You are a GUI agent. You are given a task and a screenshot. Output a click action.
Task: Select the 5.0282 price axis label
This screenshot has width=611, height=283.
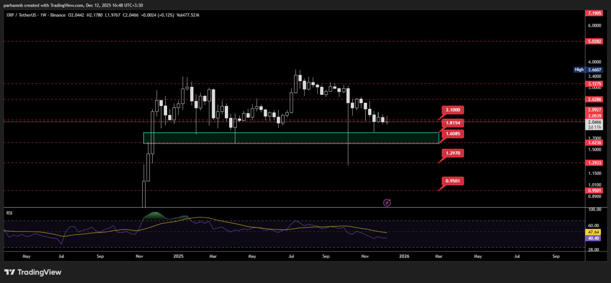594,42
